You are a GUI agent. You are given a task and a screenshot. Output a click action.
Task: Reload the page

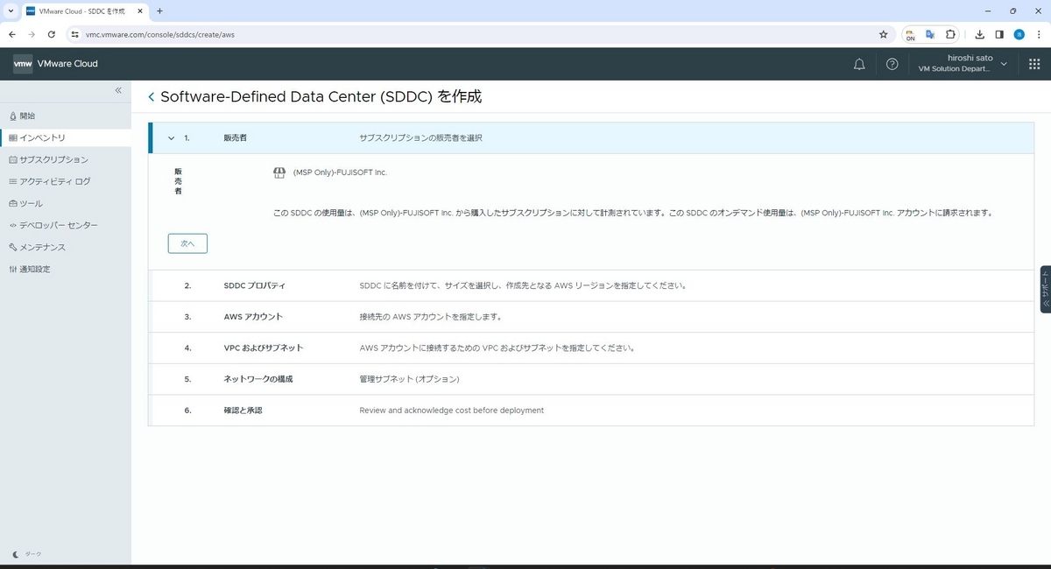click(x=52, y=34)
